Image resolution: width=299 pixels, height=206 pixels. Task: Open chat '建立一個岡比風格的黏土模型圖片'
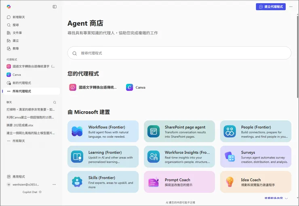[x=31, y=133]
